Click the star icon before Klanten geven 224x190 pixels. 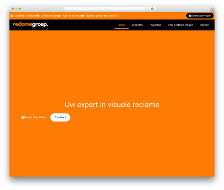83,16
